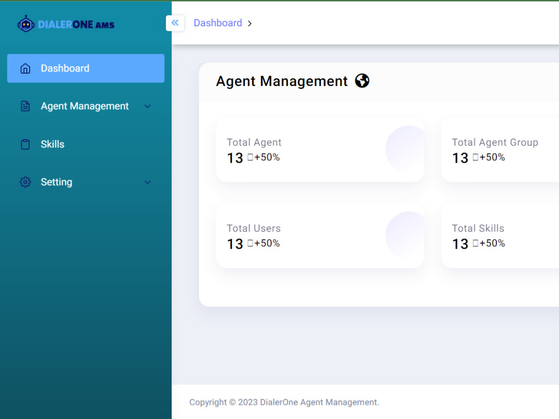Expand the Setting submenu chevron
Image resolution: width=559 pixels, height=419 pixels.
click(148, 182)
